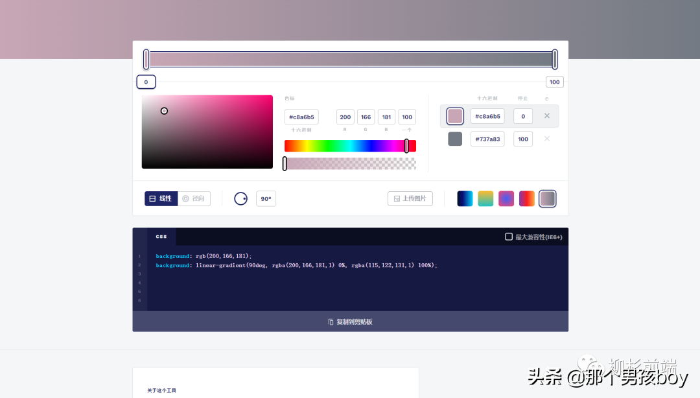Edit the B value field 181
The width and height of the screenshot is (700, 398).
point(386,117)
